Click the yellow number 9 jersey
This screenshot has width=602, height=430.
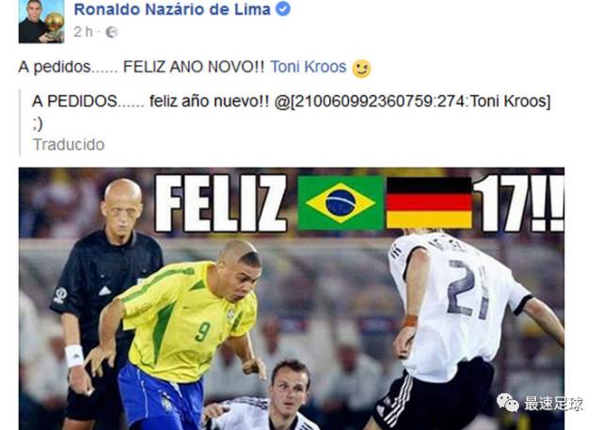click(188, 319)
